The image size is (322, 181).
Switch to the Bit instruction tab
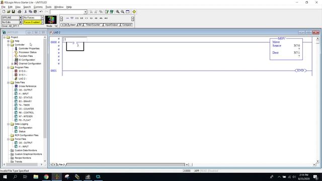(80, 25)
